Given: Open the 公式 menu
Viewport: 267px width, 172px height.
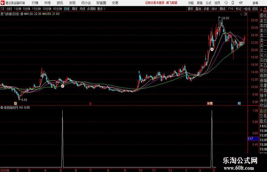Looking at the screenshot, I should point(209,3).
